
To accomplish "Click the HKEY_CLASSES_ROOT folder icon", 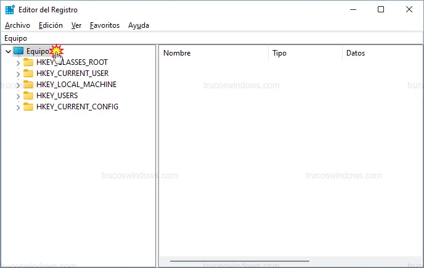I will pyautogui.click(x=28, y=62).
